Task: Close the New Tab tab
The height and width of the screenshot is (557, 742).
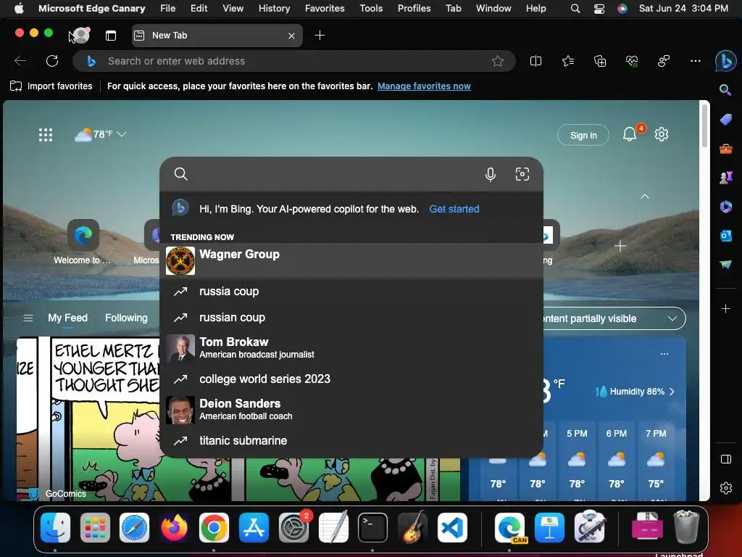Action: [291, 36]
